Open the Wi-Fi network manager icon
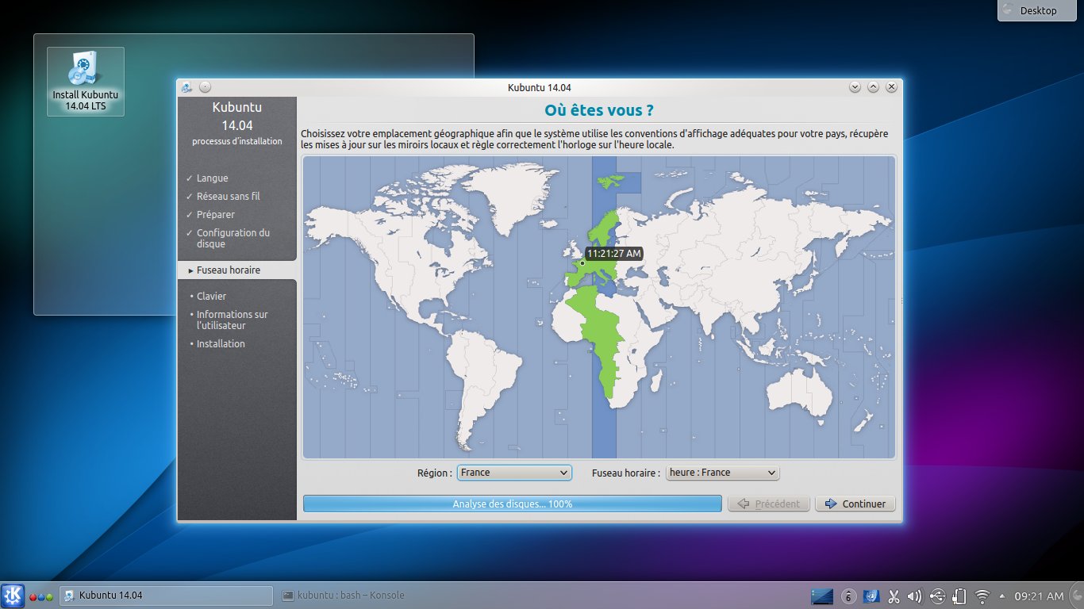The image size is (1084, 609). 982,596
